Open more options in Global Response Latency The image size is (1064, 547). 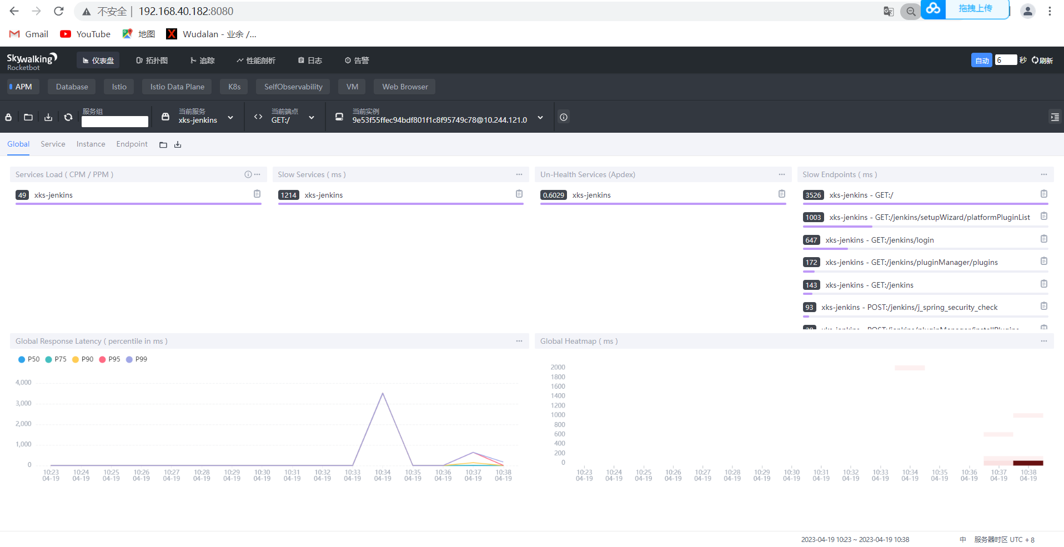pyautogui.click(x=519, y=341)
